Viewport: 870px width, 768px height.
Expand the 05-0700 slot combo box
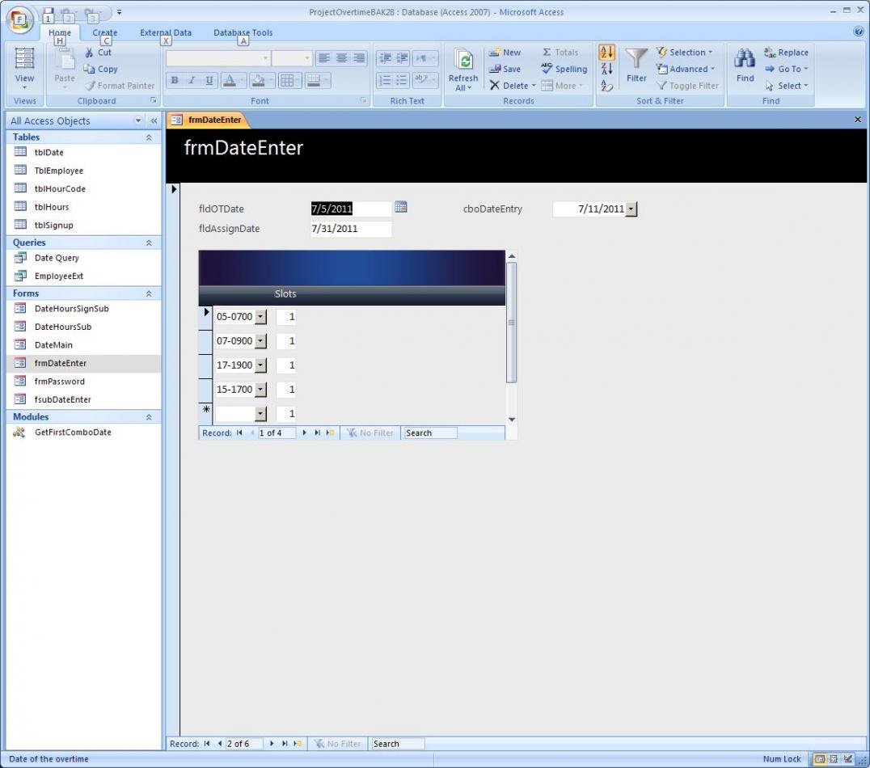(260, 317)
